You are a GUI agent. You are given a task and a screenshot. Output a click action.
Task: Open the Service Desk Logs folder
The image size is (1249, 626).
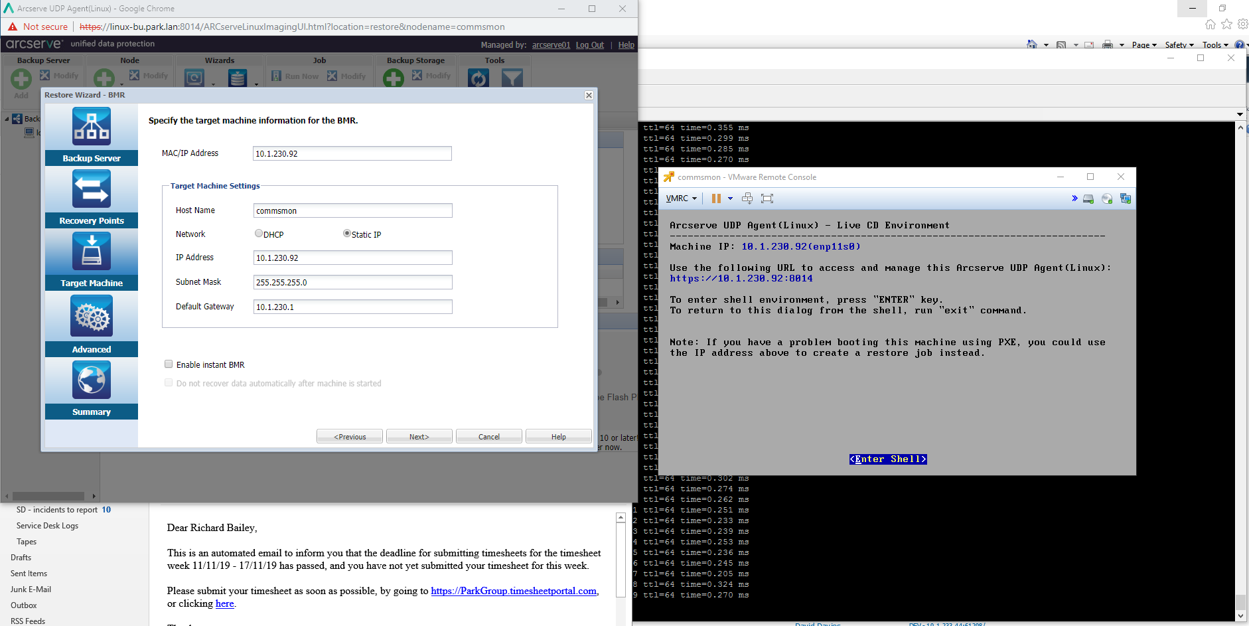(x=47, y=526)
